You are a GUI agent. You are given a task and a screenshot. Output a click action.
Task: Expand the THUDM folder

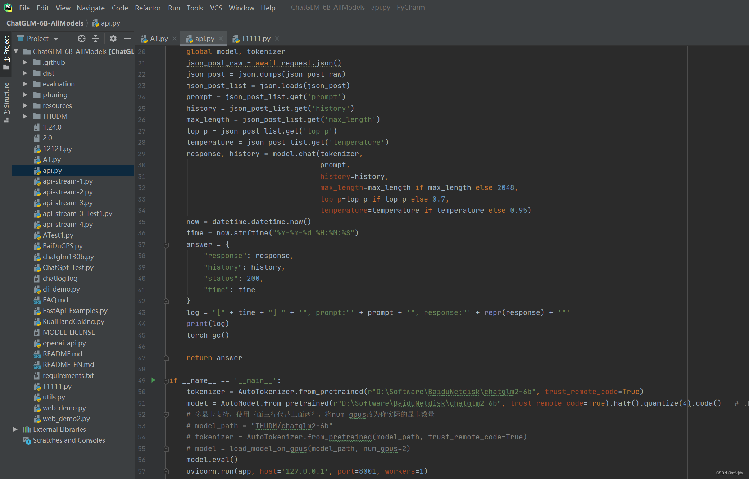tap(25, 116)
